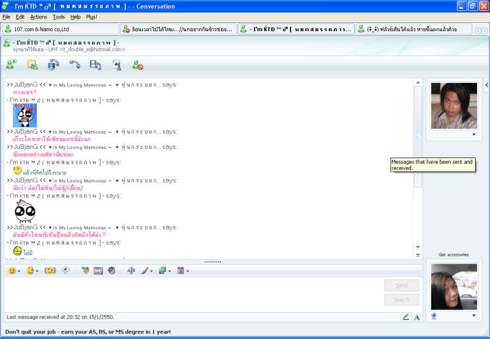The image size is (490, 339).
Task: Switch to handwriting pen mode
Action: point(406,317)
